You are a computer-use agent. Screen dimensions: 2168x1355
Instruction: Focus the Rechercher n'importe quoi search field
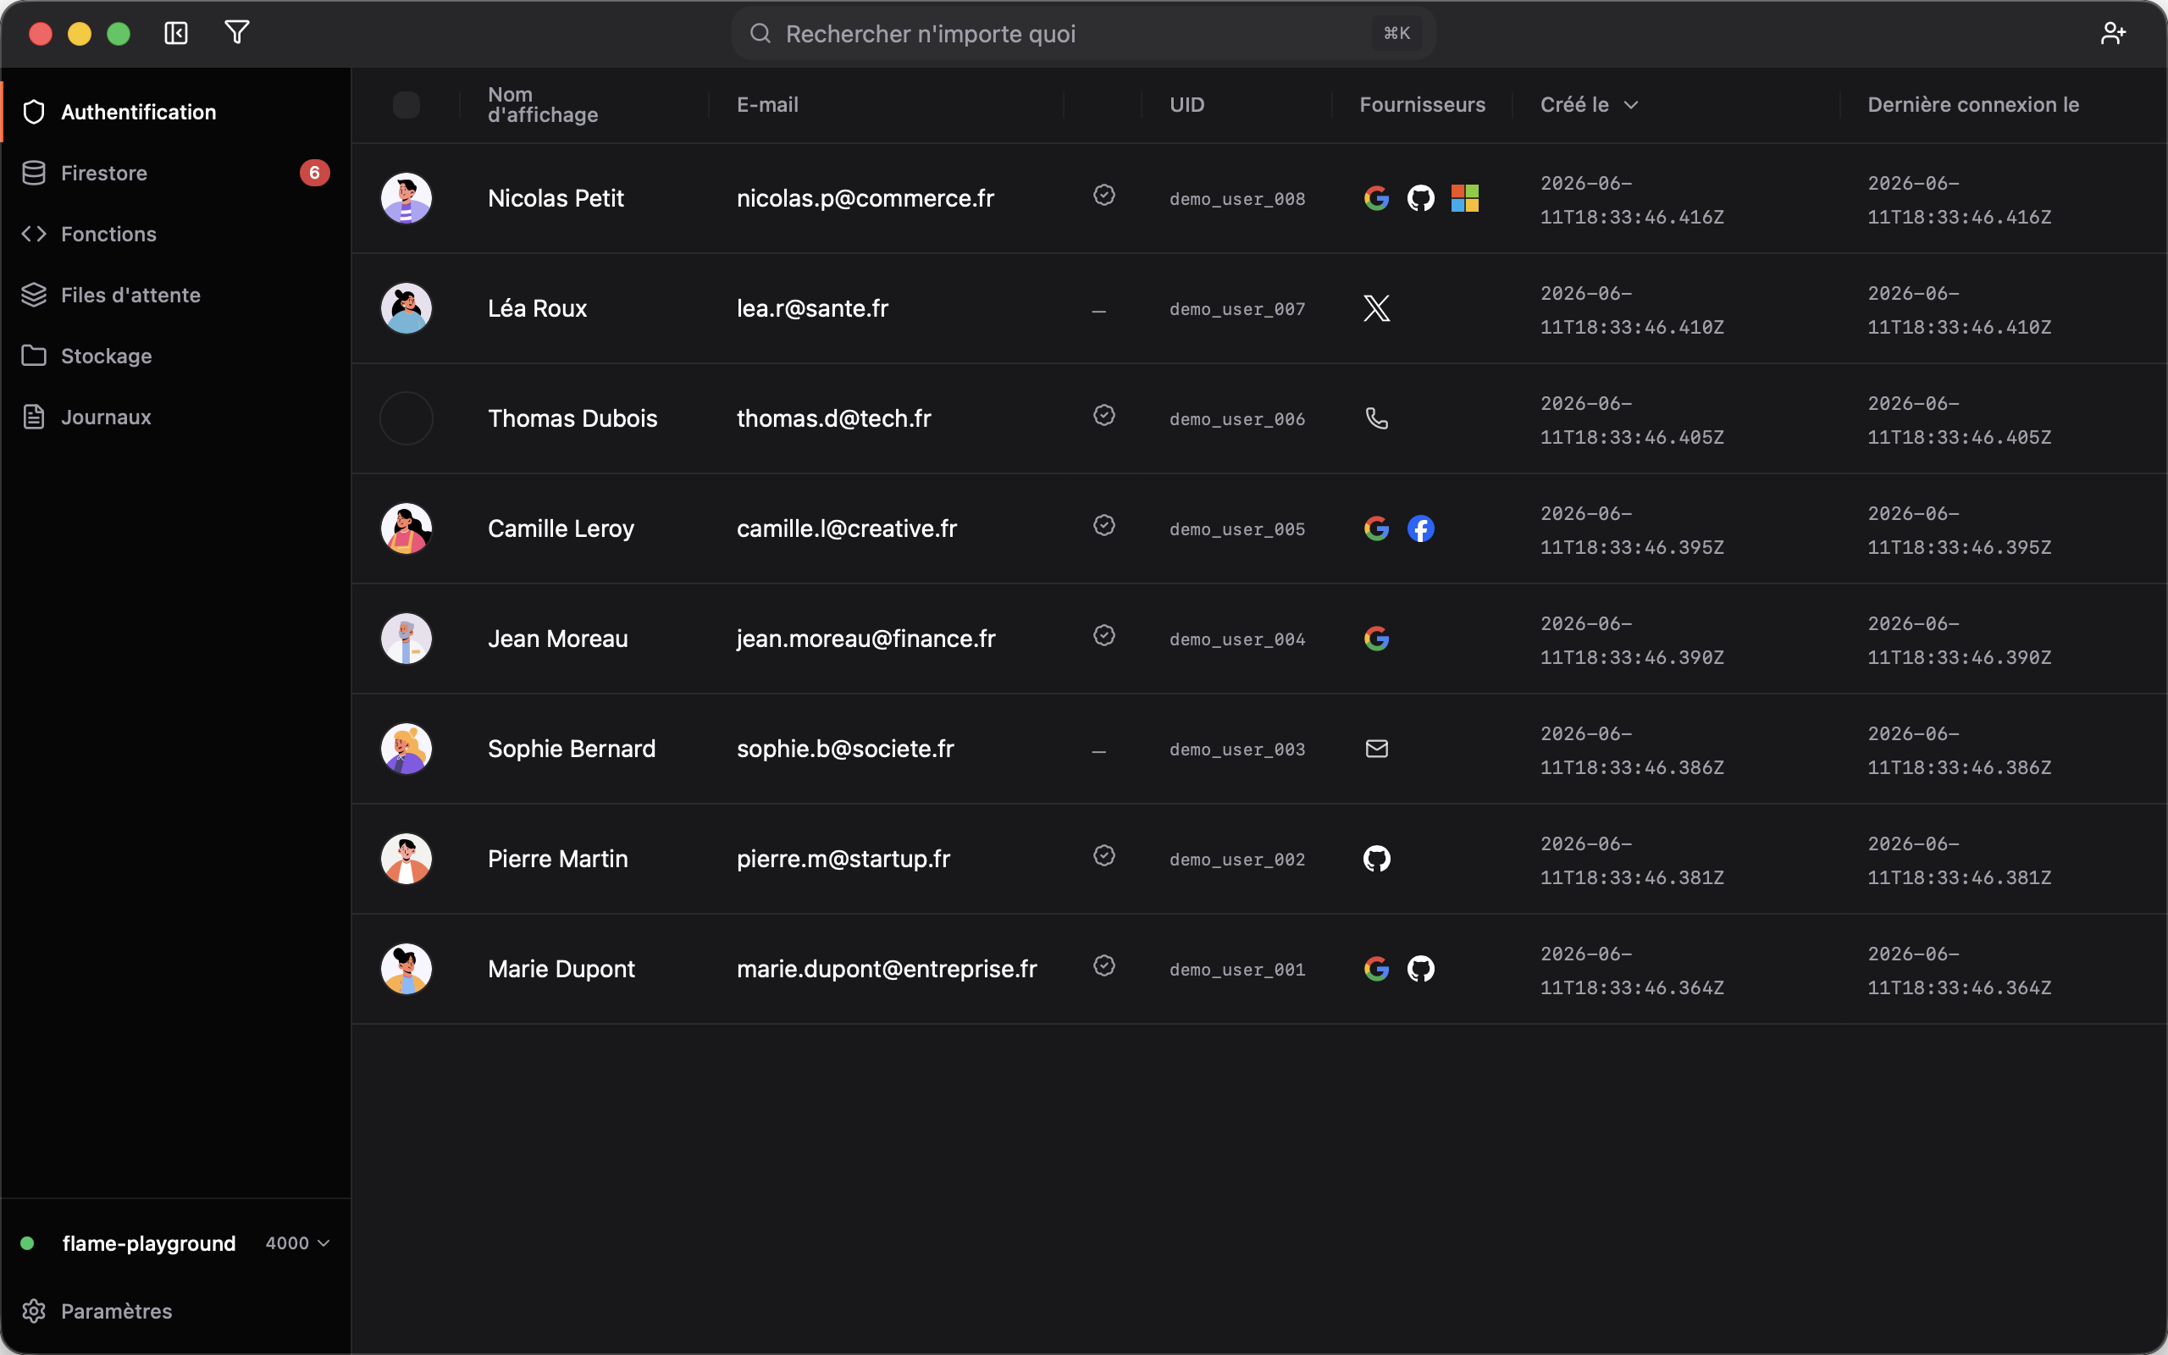pyautogui.click(x=1083, y=33)
